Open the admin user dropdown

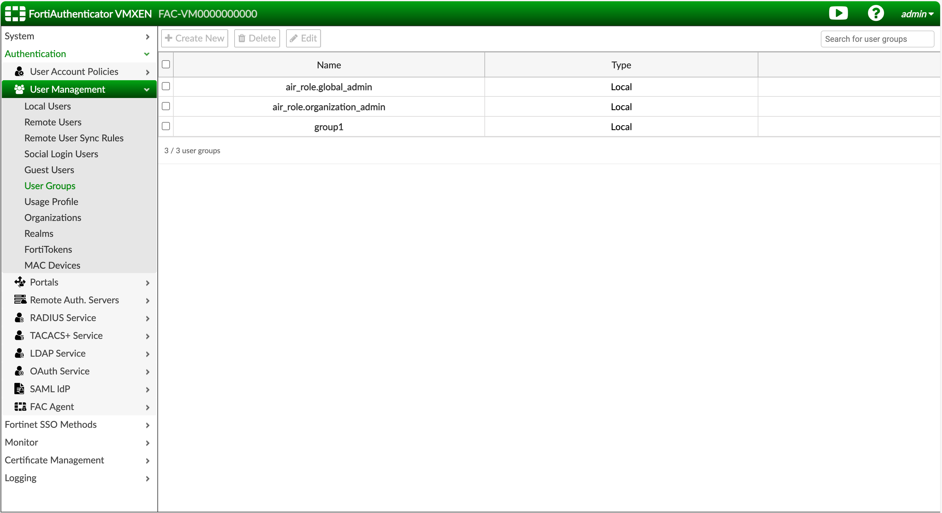(x=917, y=14)
